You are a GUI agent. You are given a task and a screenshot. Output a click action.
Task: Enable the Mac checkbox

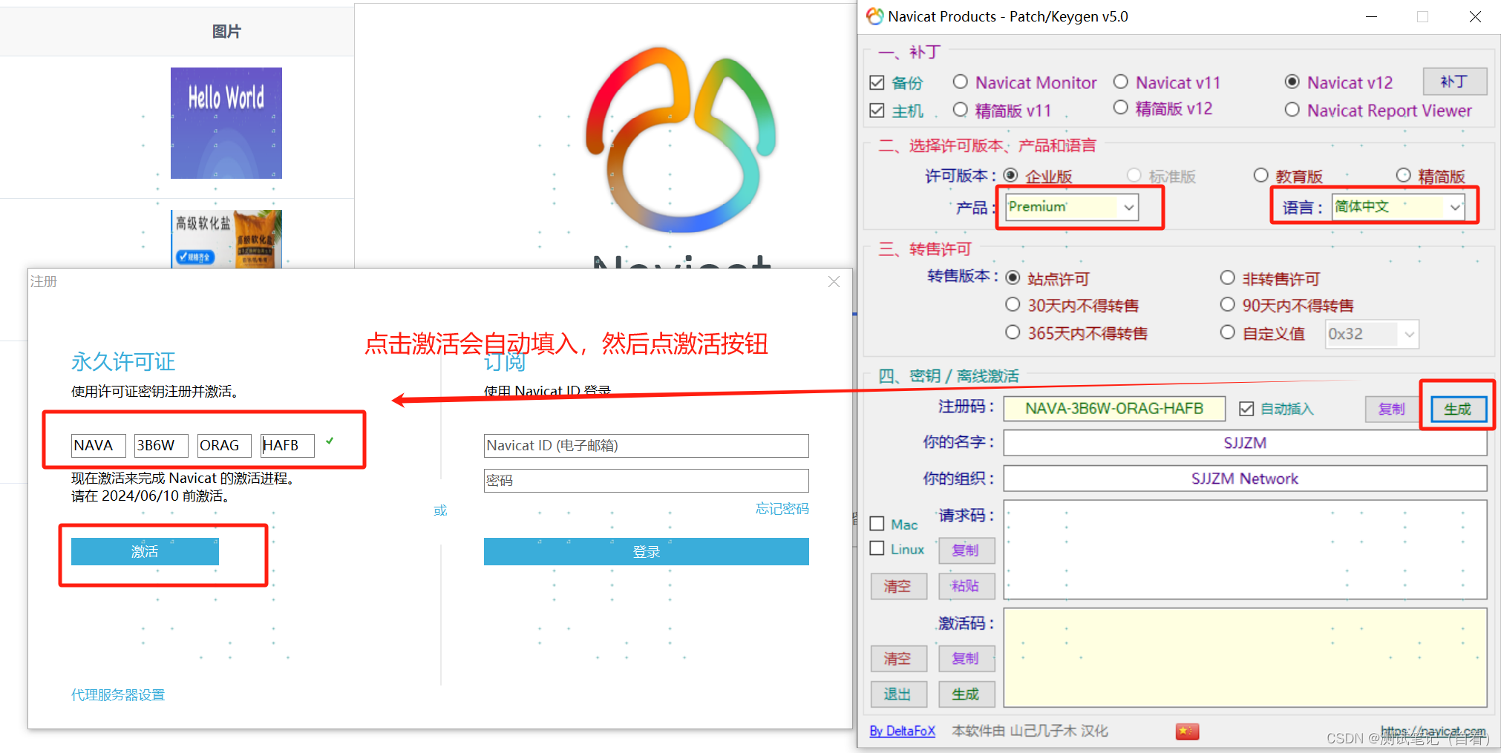pyautogui.click(x=877, y=524)
